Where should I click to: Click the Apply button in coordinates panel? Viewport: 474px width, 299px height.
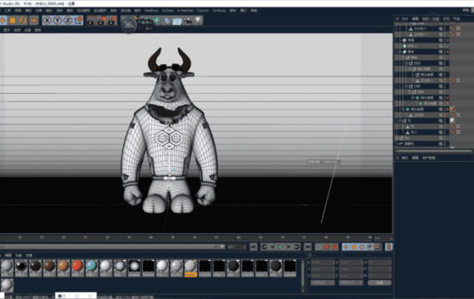(x=379, y=282)
